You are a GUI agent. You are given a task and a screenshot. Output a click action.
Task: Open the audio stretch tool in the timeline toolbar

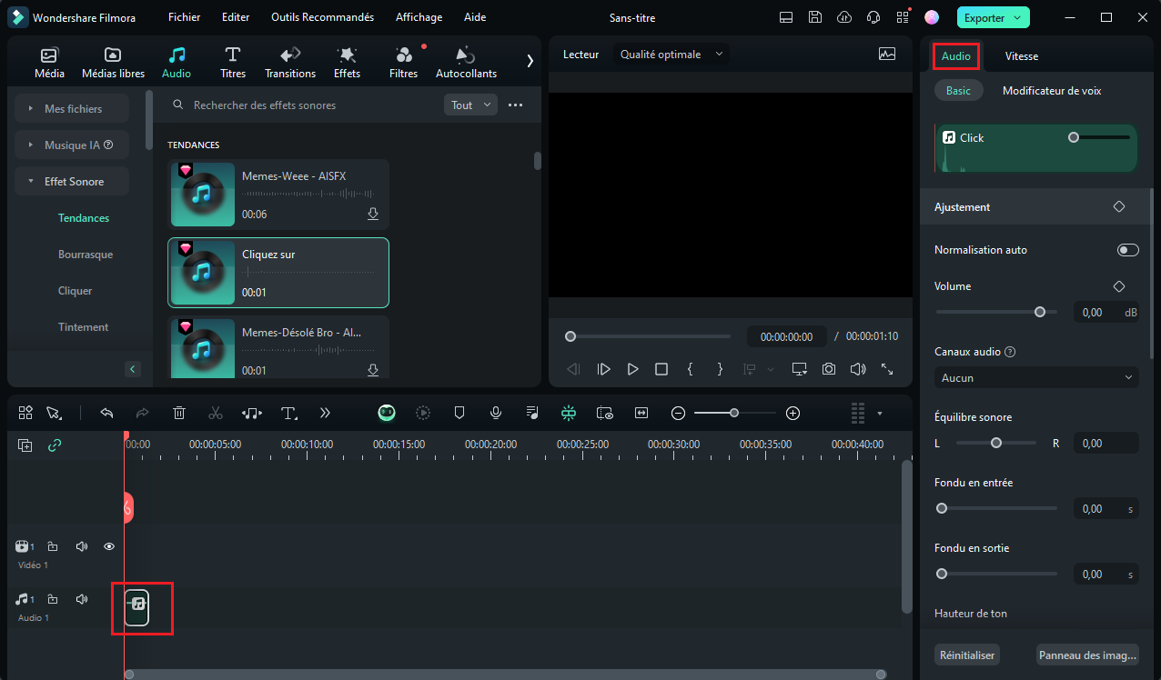tap(252, 413)
